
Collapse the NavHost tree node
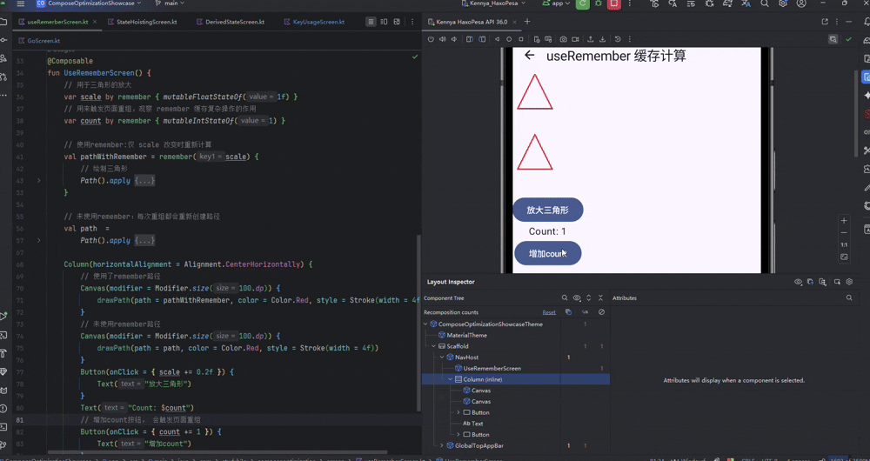click(x=442, y=357)
